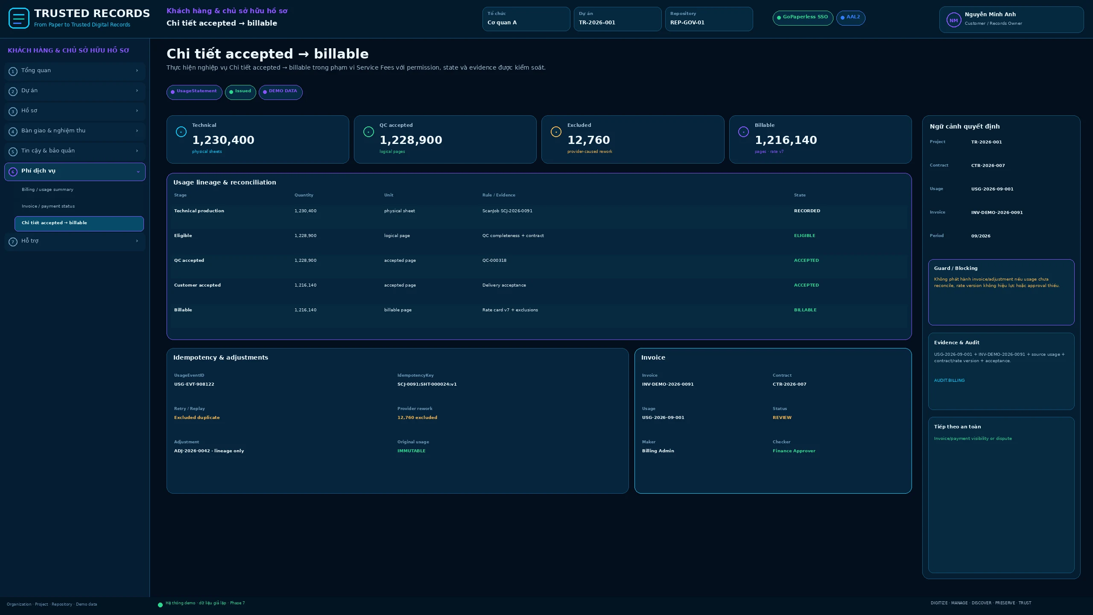This screenshot has width=1093, height=615.
Task: Select Chi tiết accepted → billable submenu item
Action: (79, 223)
